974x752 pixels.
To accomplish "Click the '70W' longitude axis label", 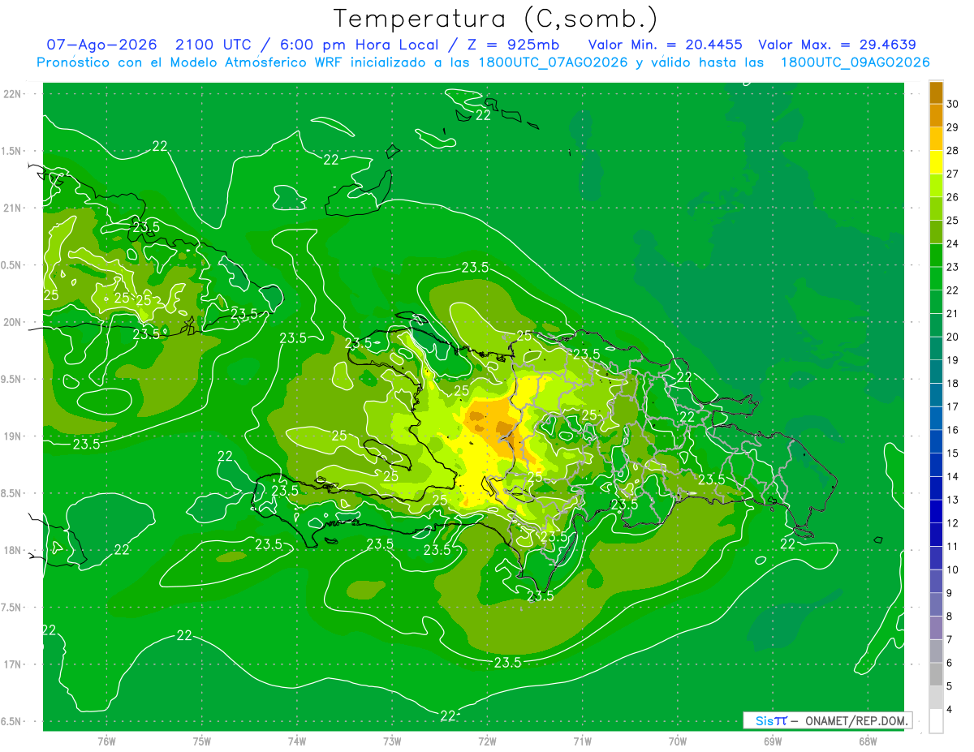I will point(678,741).
